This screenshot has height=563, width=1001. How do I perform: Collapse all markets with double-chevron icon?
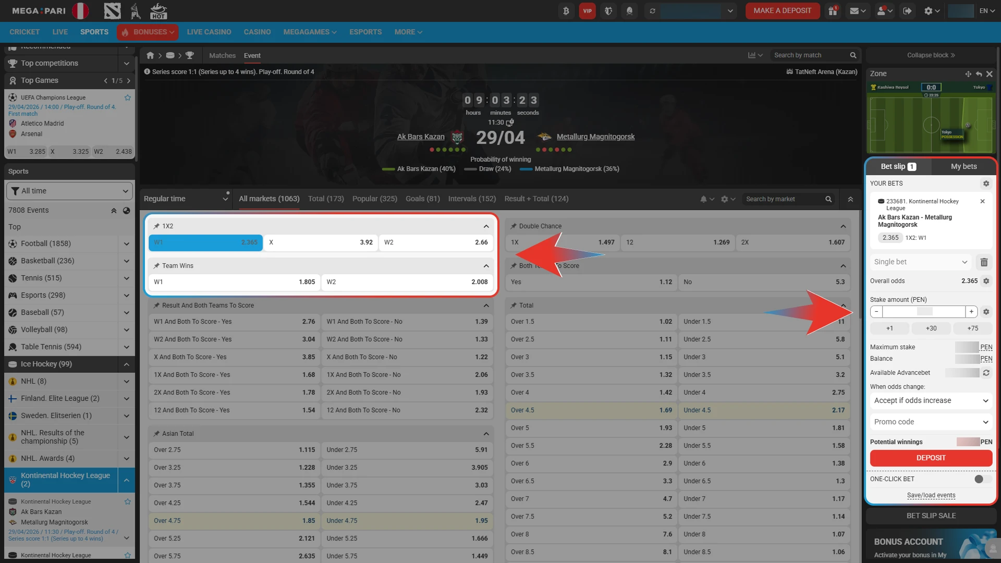(850, 199)
